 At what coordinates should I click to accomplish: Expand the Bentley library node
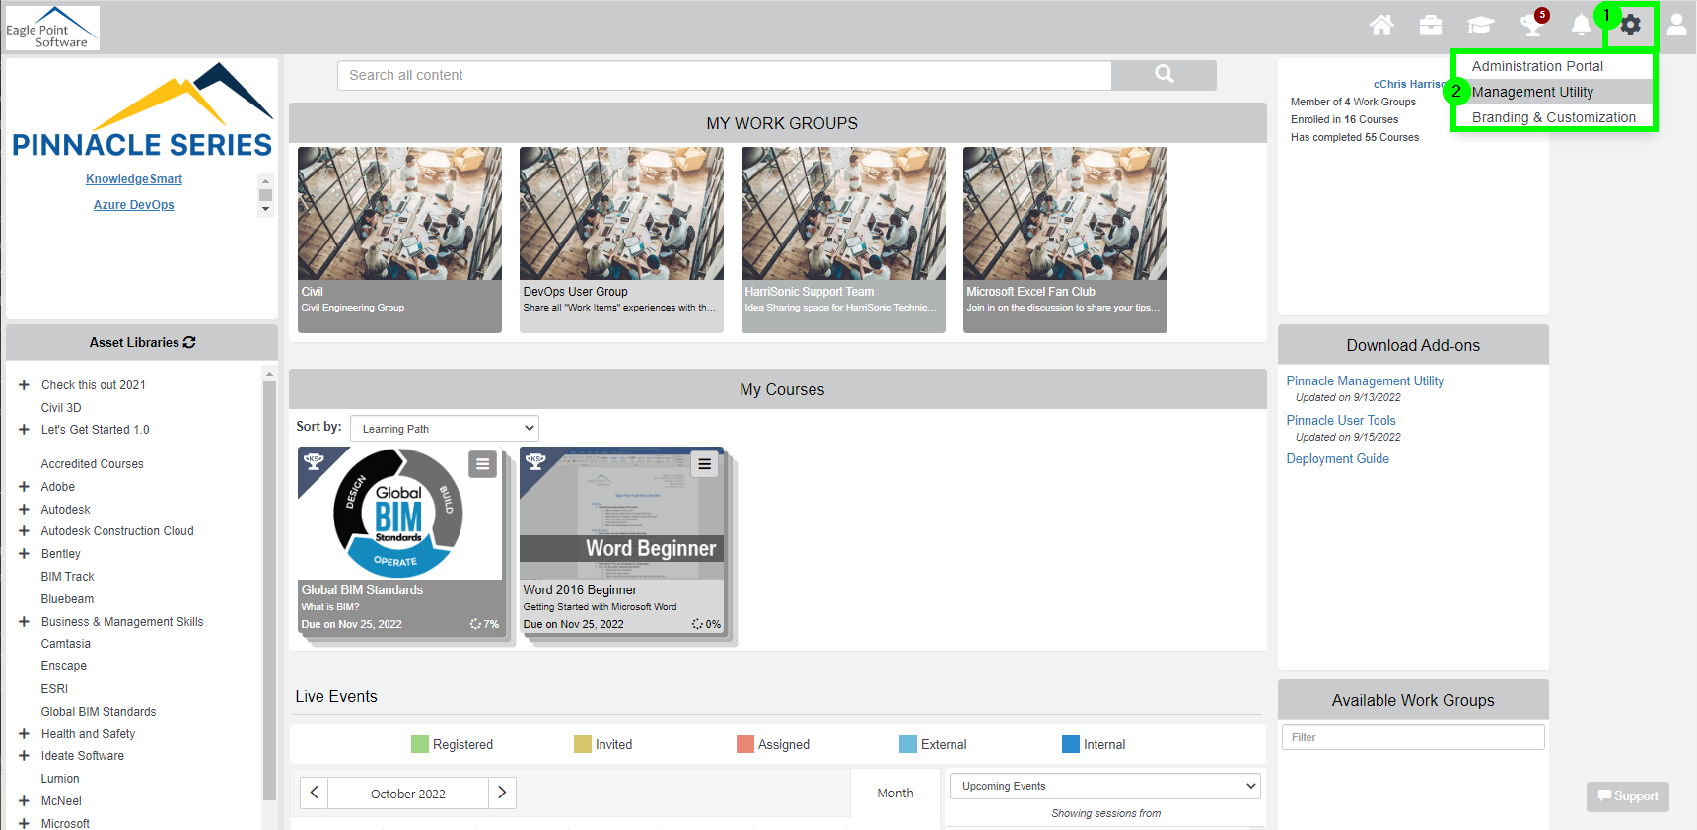[x=24, y=554]
